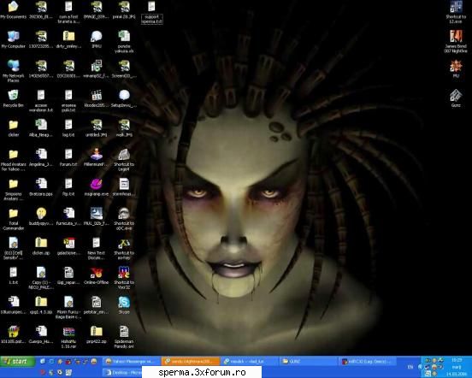Screen dimensions: 472x378
Task: Select the ftp.txt file icon
Action: pyautogui.click(x=68, y=187)
